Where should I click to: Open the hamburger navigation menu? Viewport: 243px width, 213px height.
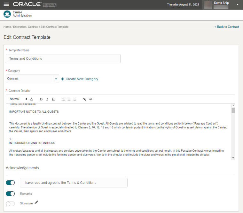(x=6, y=4)
